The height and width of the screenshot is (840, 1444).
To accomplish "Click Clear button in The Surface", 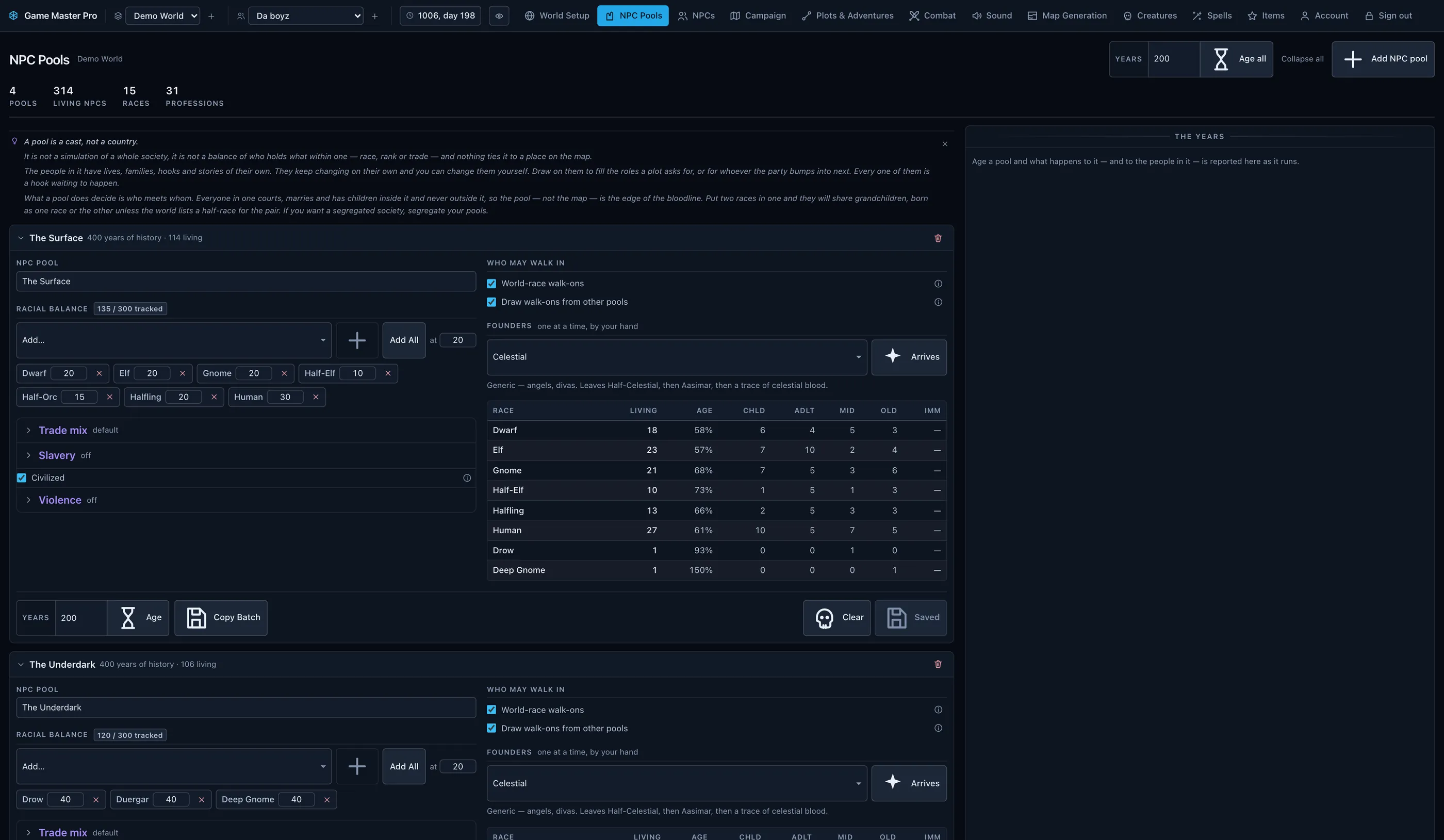I will click(x=836, y=618).
